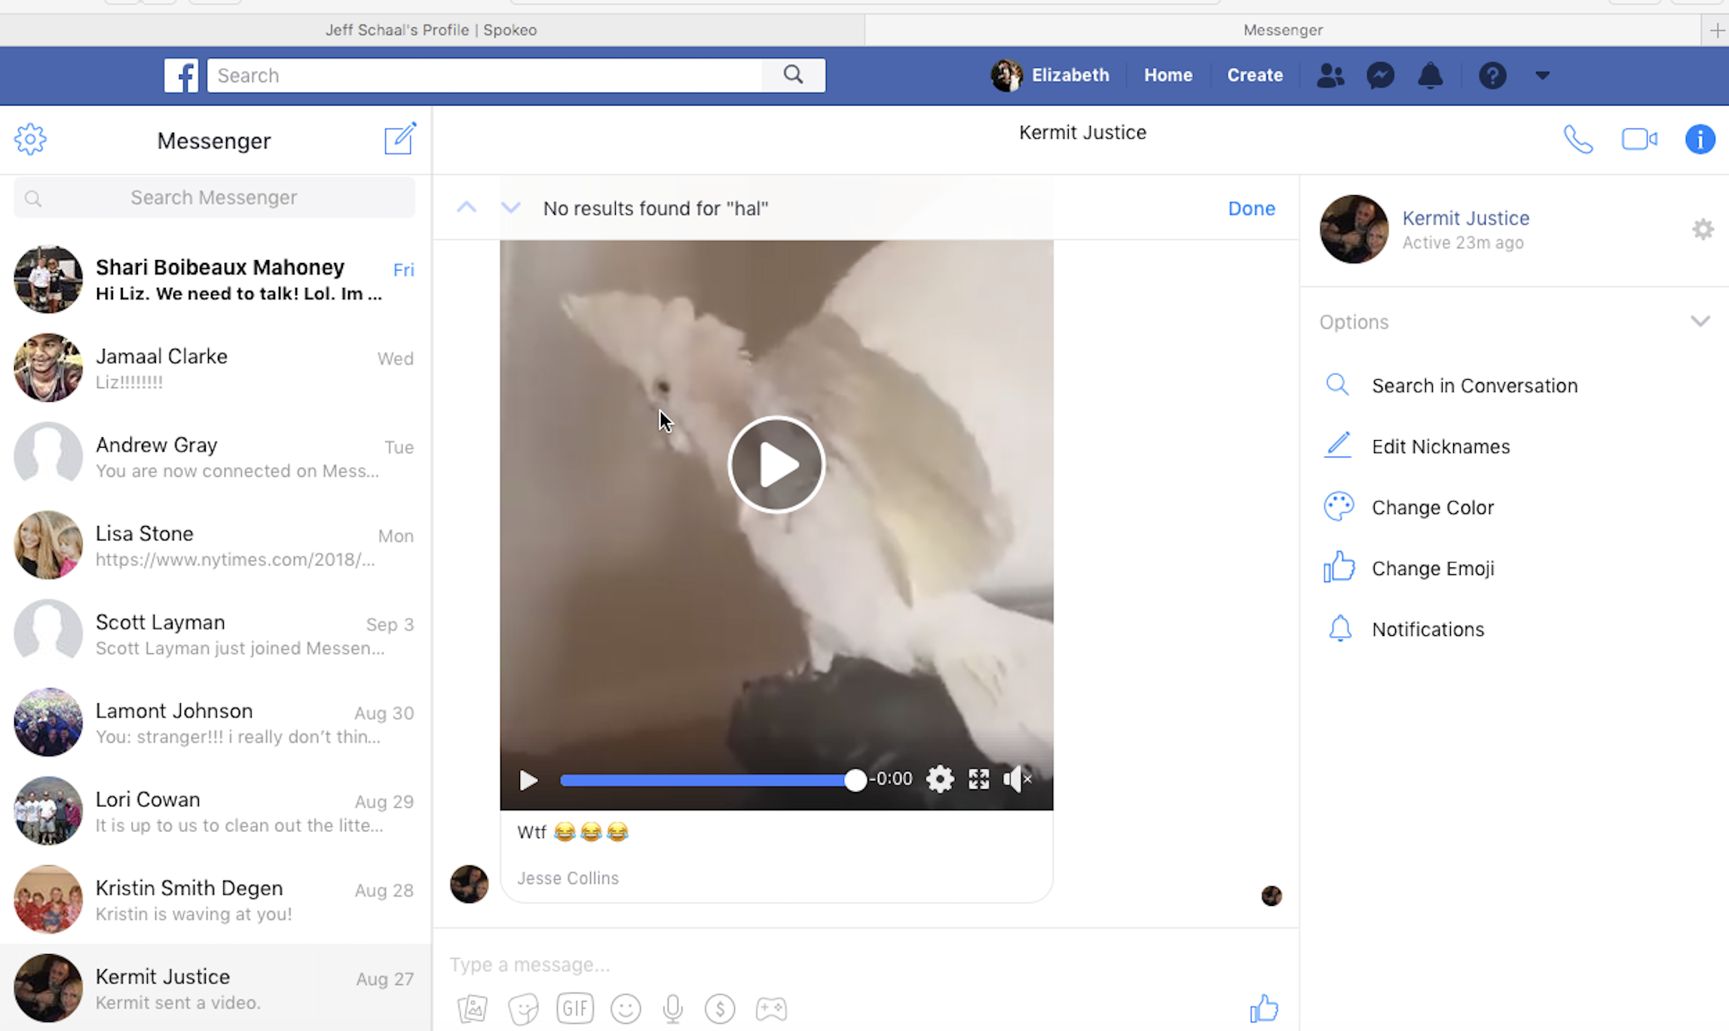Click sender avatar beside the video message

[469, 884]
